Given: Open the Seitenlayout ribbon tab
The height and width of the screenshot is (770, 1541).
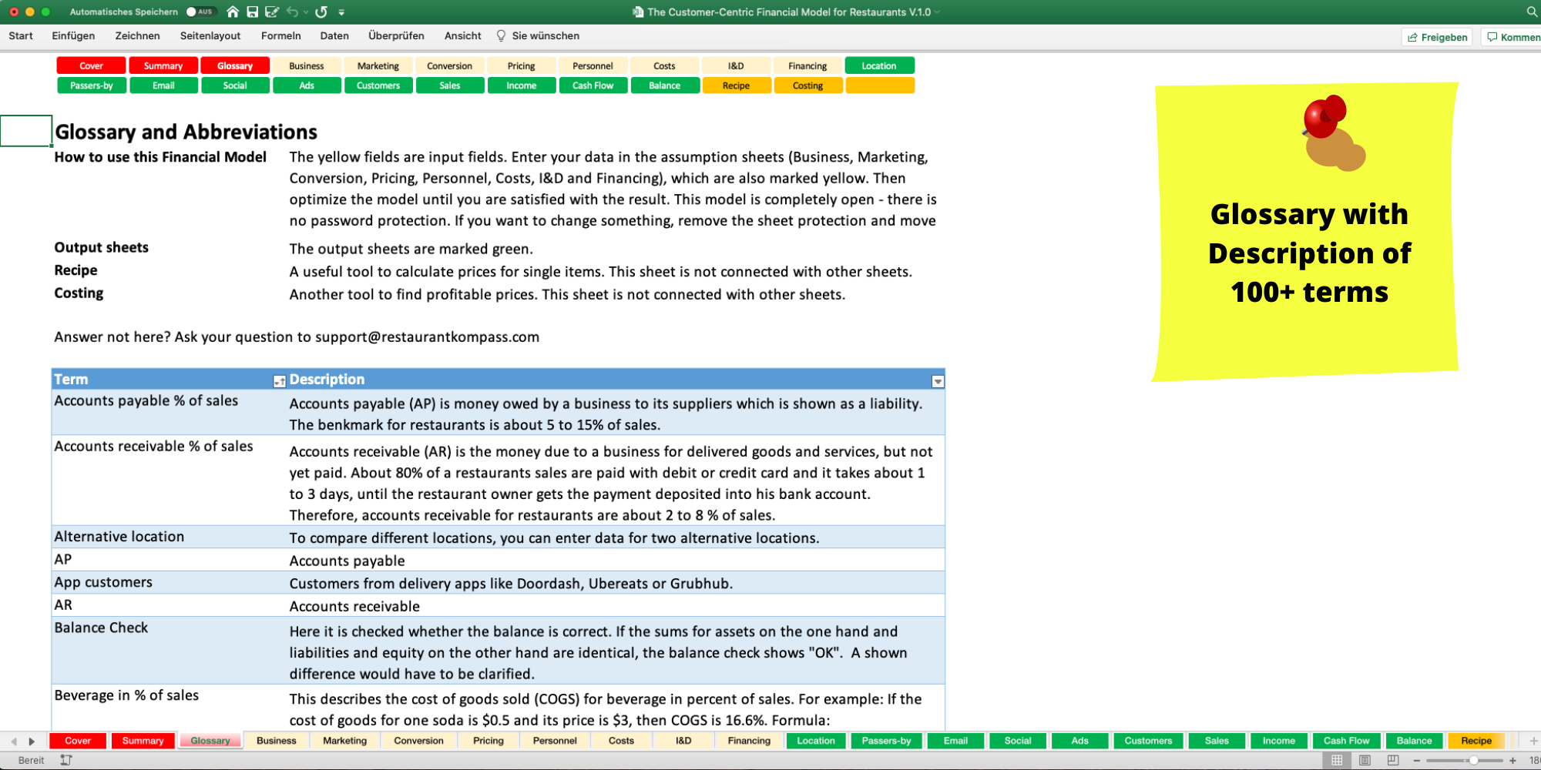Looking at the screenshot, I should tap(210, 35).
